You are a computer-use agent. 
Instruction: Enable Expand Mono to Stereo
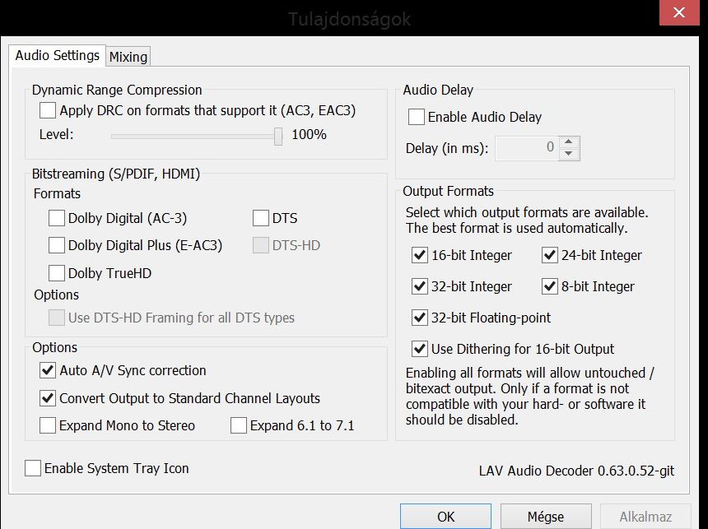coord(48,425)
